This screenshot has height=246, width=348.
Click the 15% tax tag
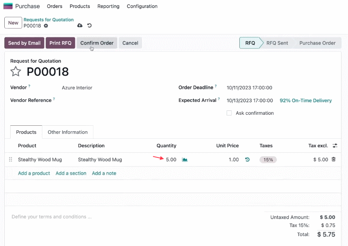pos(268,159)
